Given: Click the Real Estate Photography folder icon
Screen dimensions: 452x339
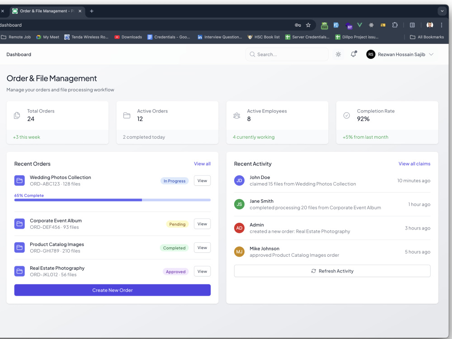Looking at the screenshot, I should point(19,271).
